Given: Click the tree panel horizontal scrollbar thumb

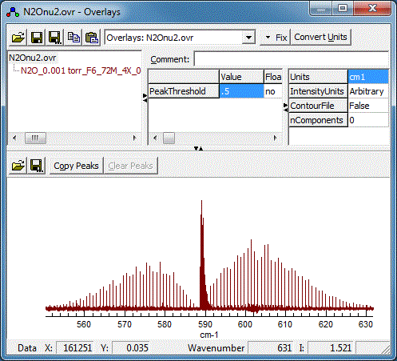Looking at the screenshot, I should [35, 138].
